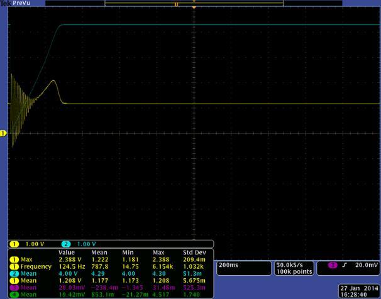Click the 1.740 standard deviation for channel 4
381x299 pixels.
coord(191,295)
